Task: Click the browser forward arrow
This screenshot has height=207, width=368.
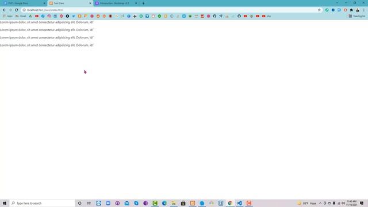Action: coord(10,10)
